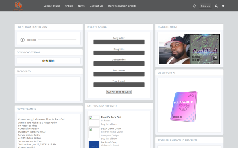Click Down Down Down album art
The image size is (238, 148).
pos(94,133)
